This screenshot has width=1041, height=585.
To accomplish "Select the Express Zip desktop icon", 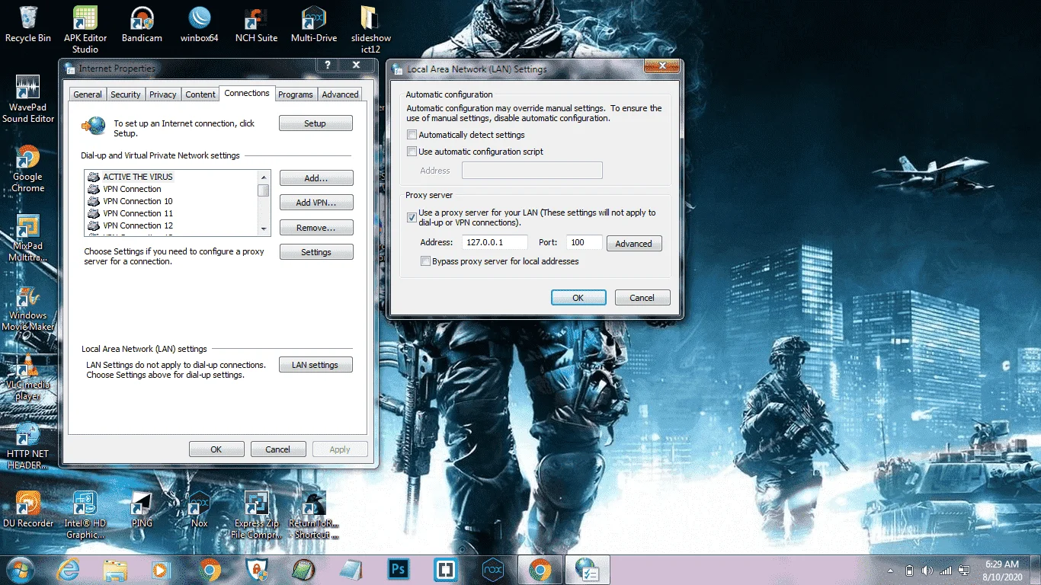I will (256, 515).
